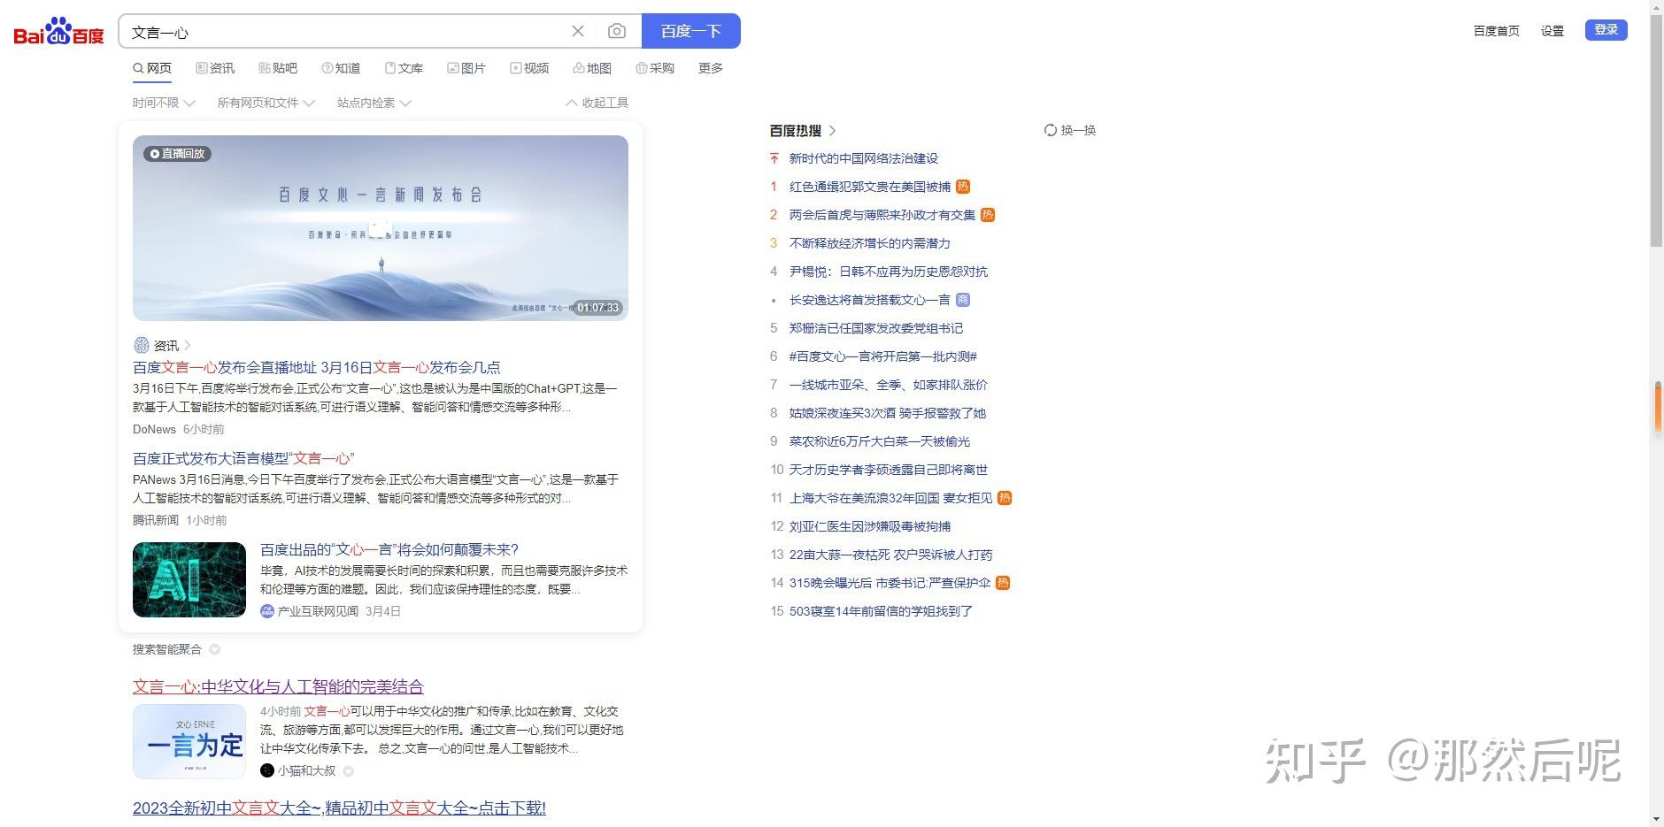
Task: Open hot topic 姑娘深夜连买3次酒
Action: pyautogui.click(x=888, y=413)
